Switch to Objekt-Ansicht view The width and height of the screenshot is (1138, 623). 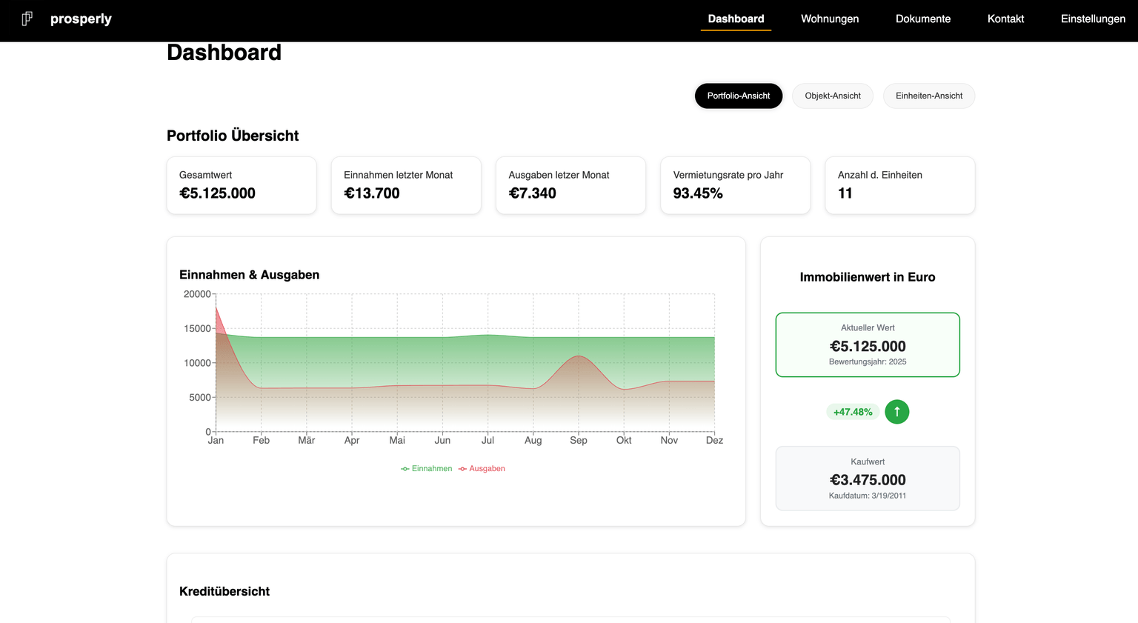(833, 96)
